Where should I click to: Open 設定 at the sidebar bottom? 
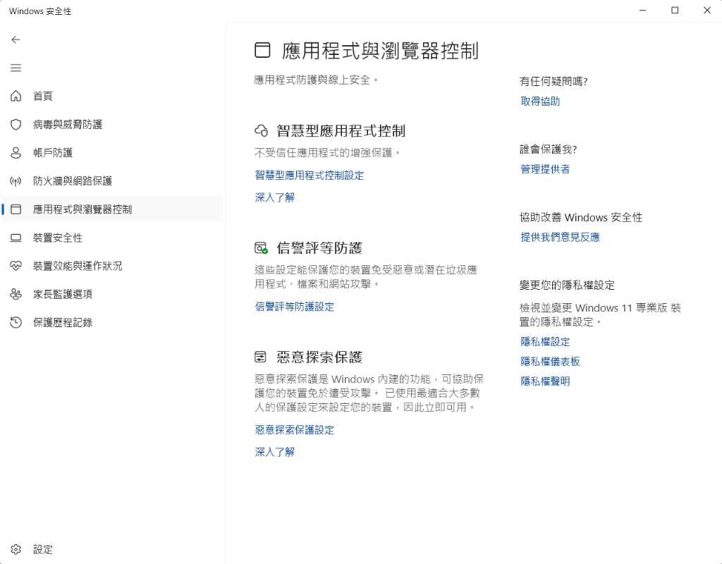click(x=112, y=549)
